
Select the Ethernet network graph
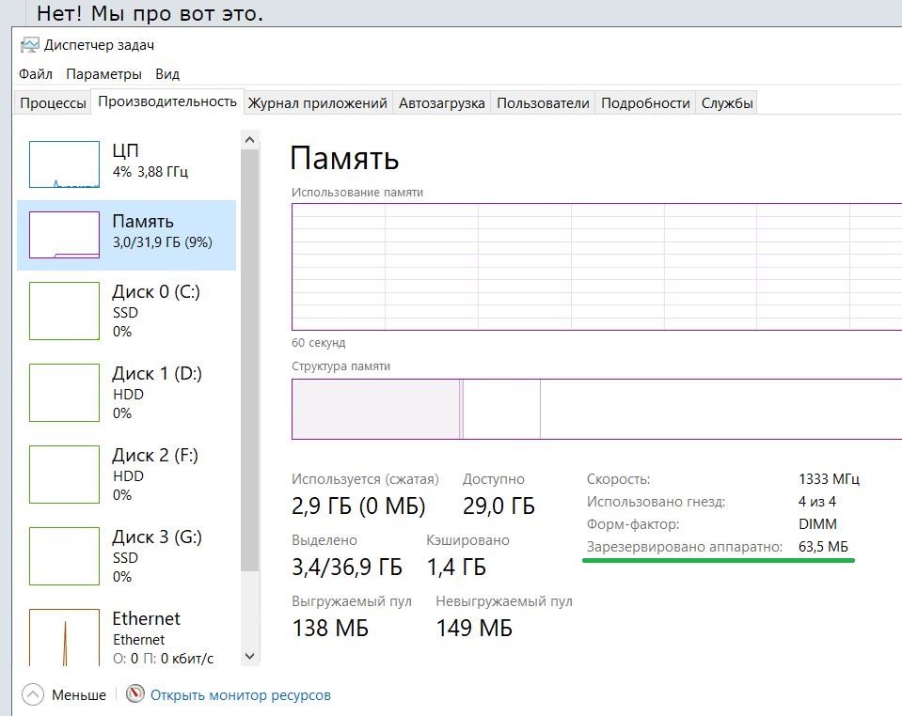[64, 637]
